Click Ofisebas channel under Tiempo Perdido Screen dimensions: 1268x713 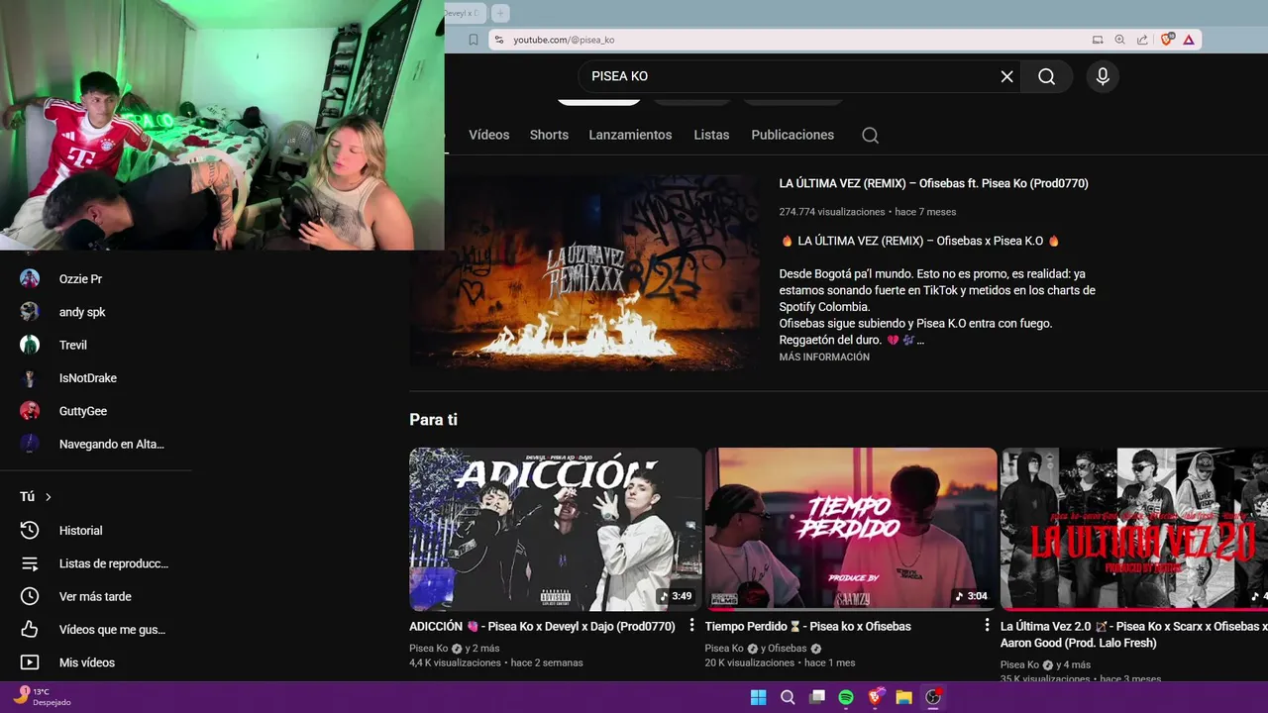pos(789,649)
